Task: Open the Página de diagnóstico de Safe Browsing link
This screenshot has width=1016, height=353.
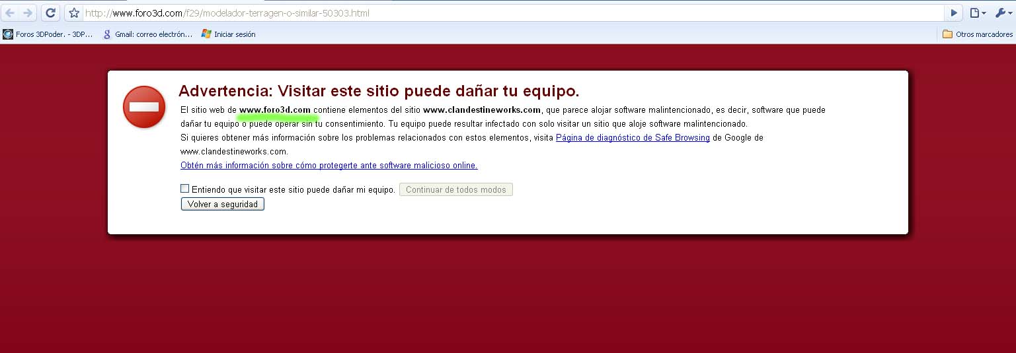Action: pyautogui.click(x=633, y=138)
